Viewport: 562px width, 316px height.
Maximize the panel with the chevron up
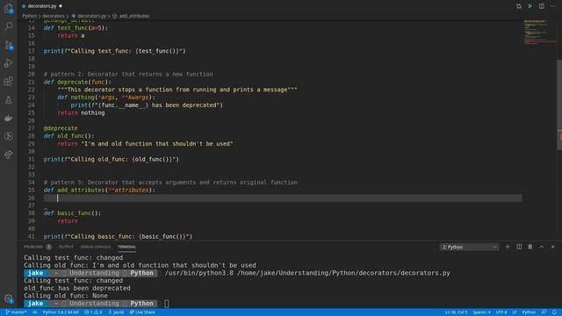pyautogui.click(x=542, y=247)
